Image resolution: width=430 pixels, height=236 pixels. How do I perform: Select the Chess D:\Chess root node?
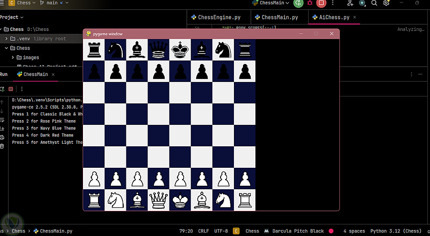(x=26, y=29)
